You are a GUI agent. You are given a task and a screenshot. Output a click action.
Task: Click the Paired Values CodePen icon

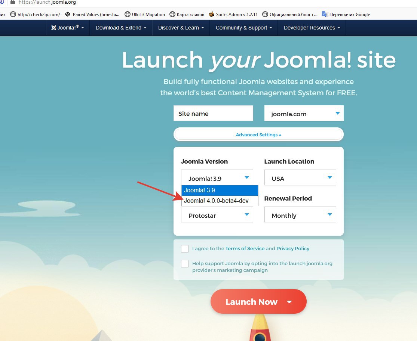coord(68,14)
